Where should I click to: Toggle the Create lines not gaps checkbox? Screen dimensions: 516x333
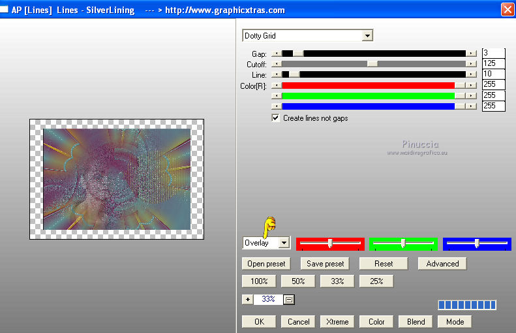coord(276,118)
